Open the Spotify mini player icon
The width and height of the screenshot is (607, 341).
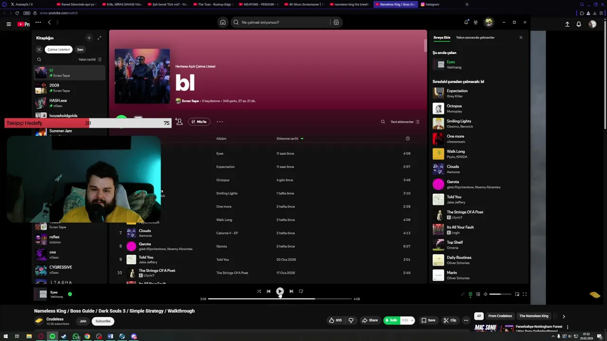tap(517, 294)
